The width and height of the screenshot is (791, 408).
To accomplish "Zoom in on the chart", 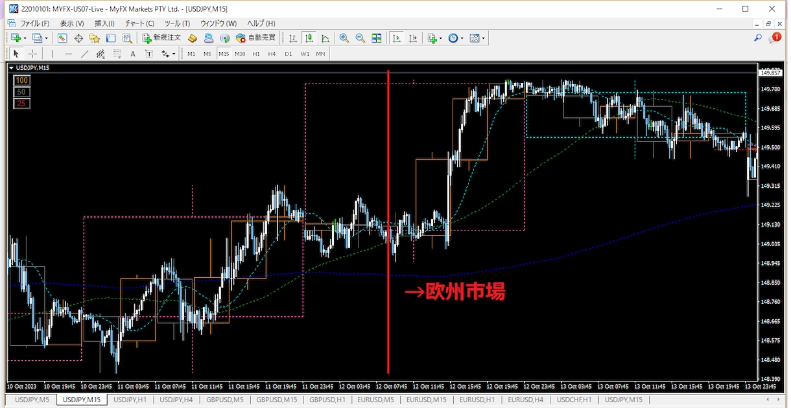I will 344,38.
